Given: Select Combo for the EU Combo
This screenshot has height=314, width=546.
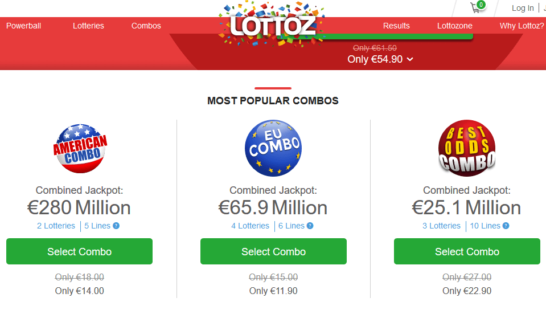Looking at the screenshot, I should coord(273,251).
